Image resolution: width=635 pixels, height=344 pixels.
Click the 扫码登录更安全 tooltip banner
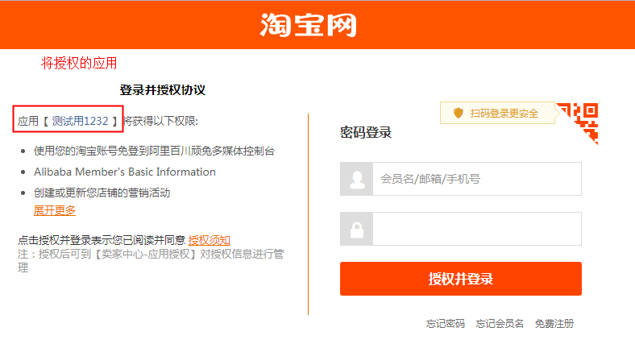point(498,113)
